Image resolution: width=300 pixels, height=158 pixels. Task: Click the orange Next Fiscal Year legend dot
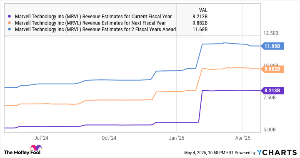pyautogui.click(x=9, y=23)
